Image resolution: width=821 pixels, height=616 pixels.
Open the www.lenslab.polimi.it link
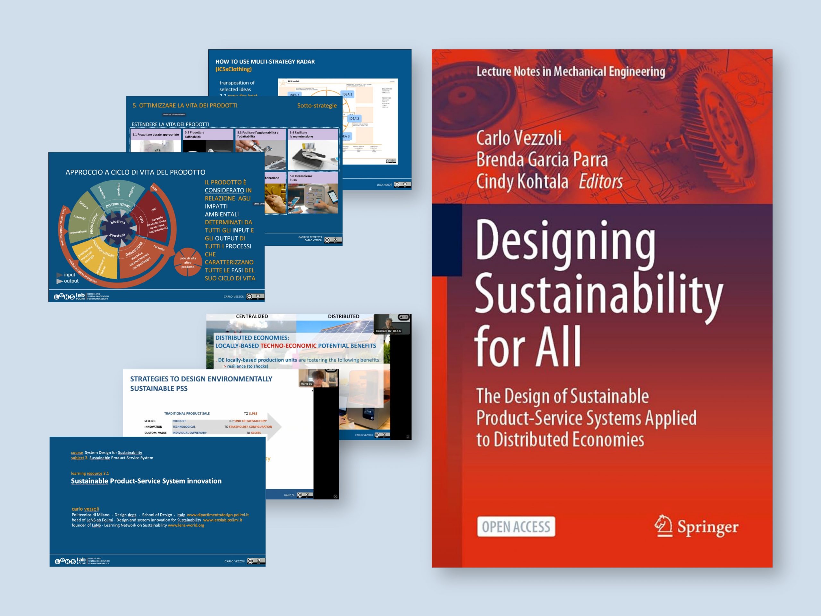tap(222, 520)
